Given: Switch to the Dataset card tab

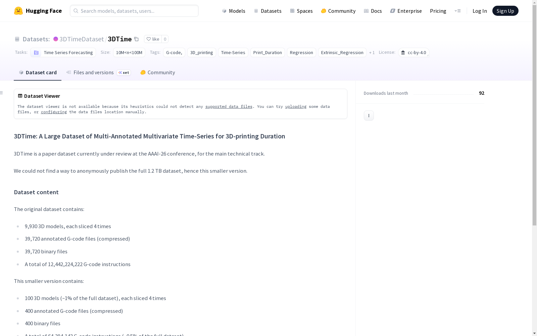Looking at the screenshot, I should pos(38,73).
